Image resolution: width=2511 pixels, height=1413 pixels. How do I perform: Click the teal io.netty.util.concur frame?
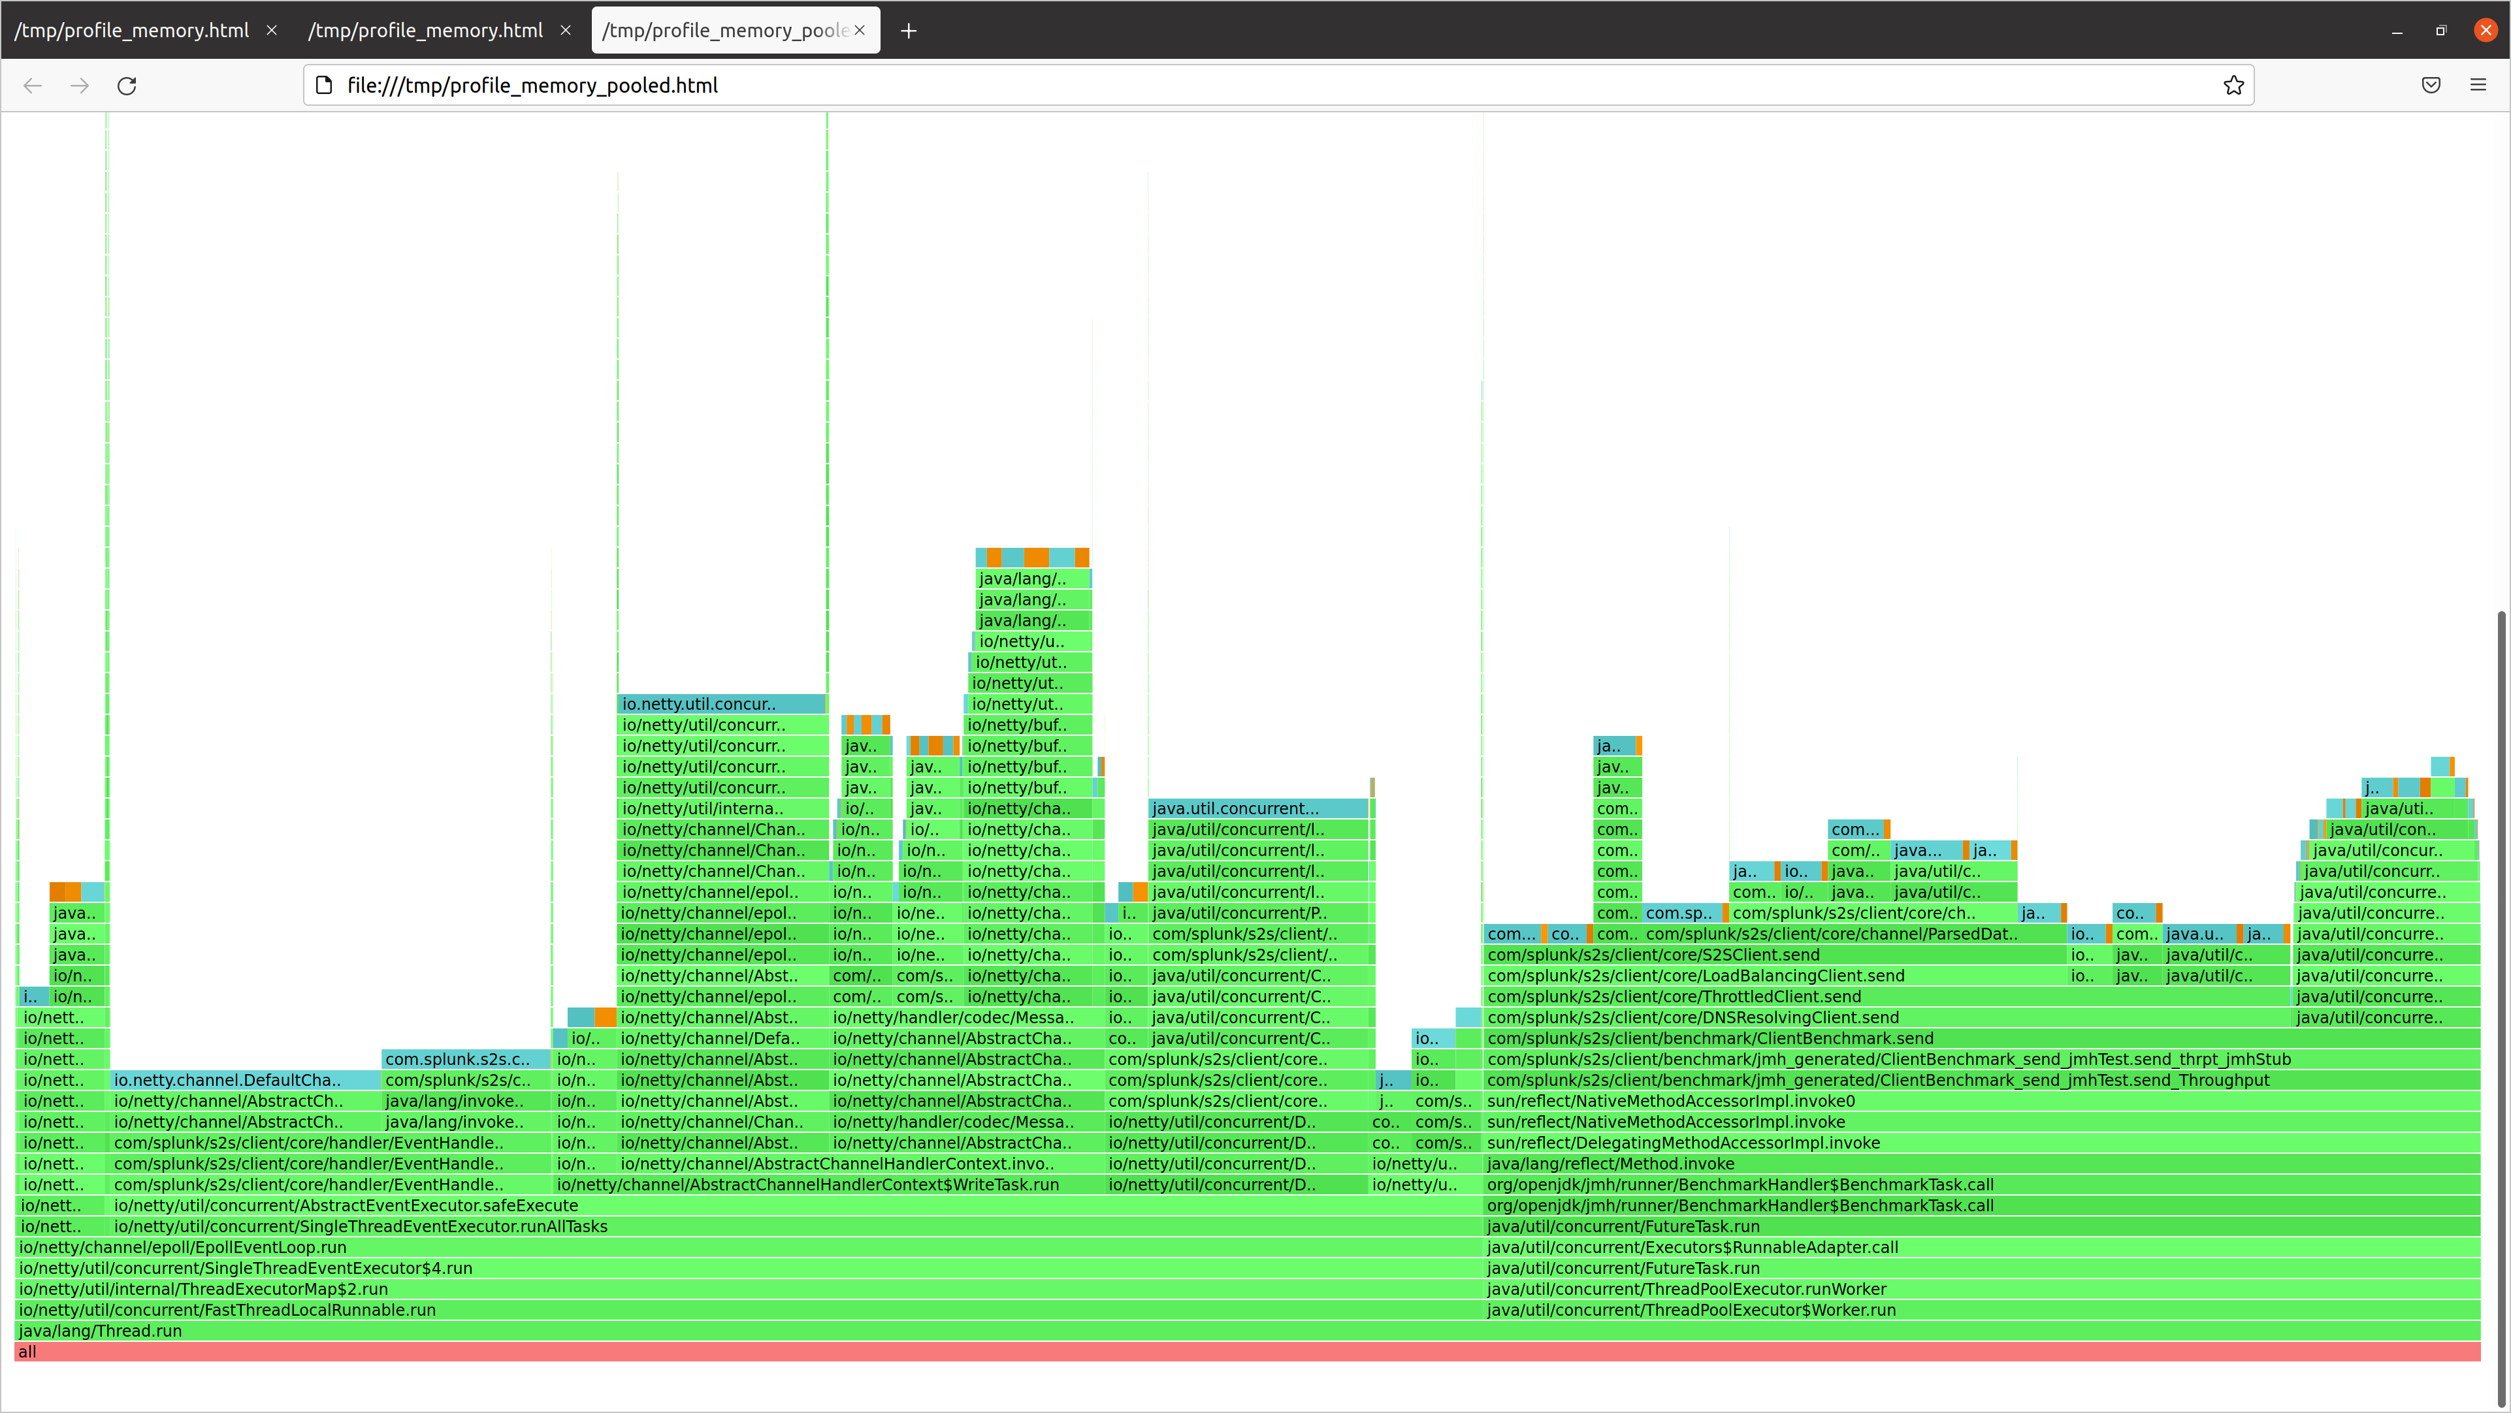tap(721, 703)
